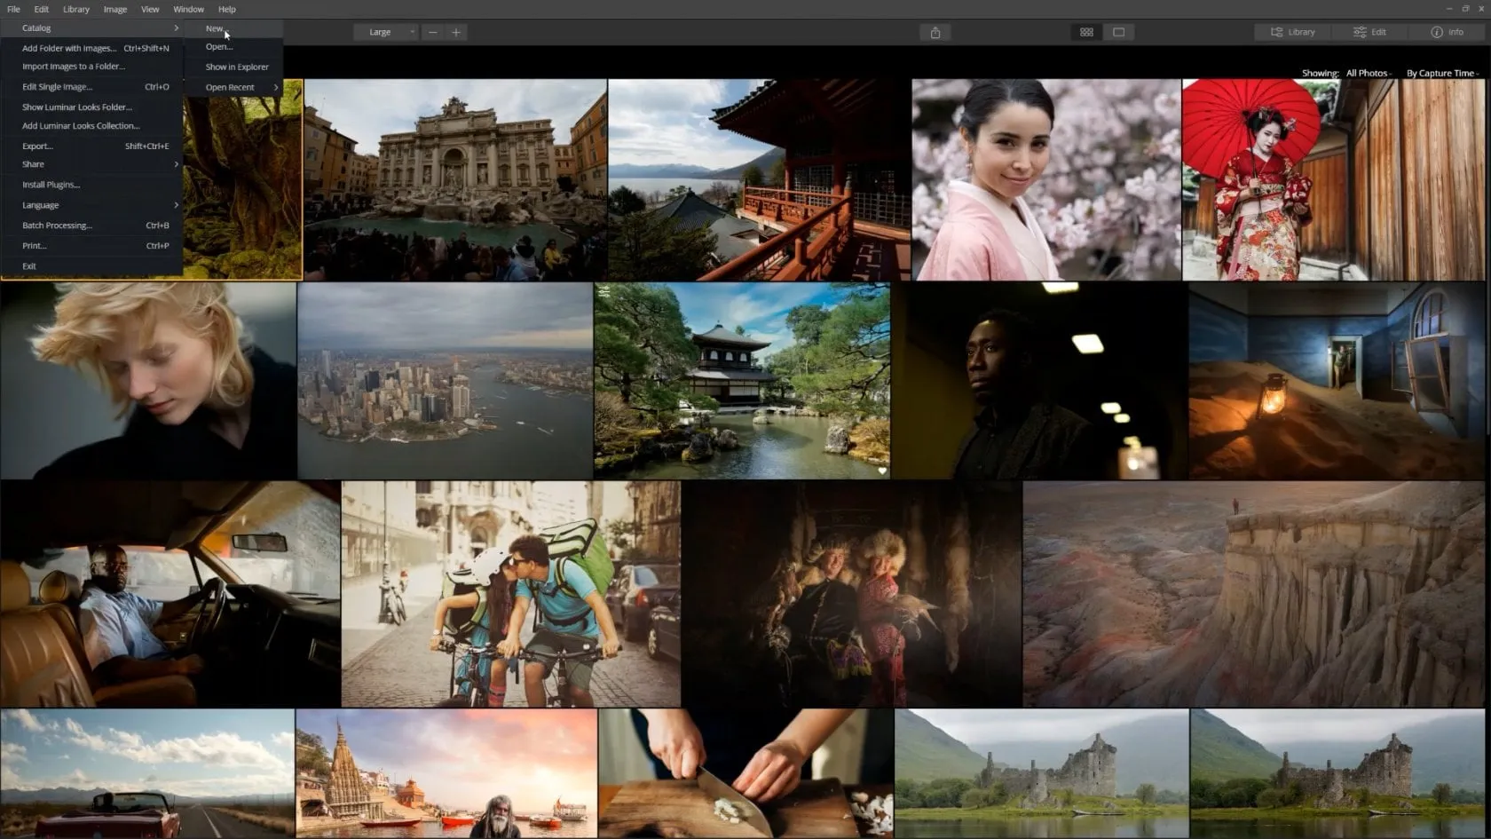1491x839 pixels.
Task: Open the By Capture Time sort dropdown
Action: pyautogui.click(x=1441, y=73)
